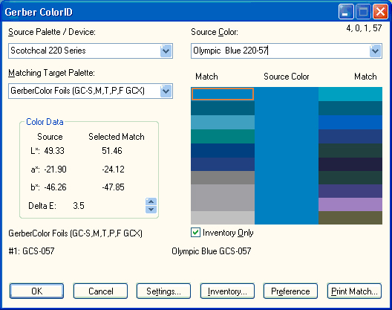This screenshot has width=392, height=310.
Task: Click the selected match b* value -47.85
Action: (113, 187)
